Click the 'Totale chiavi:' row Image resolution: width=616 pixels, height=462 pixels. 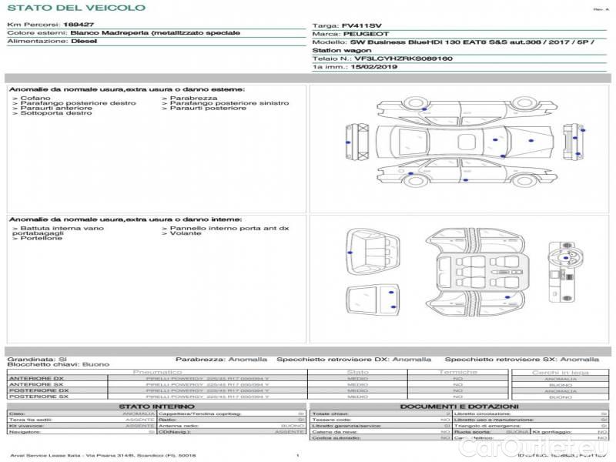pyautogui.click(x=380, y=413)
